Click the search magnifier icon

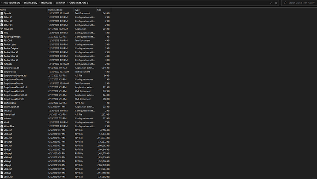[x=285, y=3]
